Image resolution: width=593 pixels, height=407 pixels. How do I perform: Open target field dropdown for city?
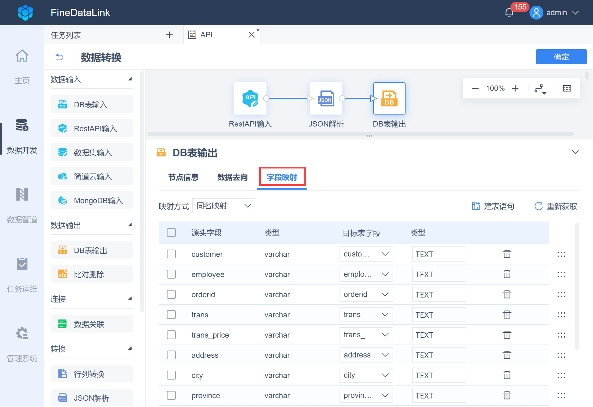366,375
